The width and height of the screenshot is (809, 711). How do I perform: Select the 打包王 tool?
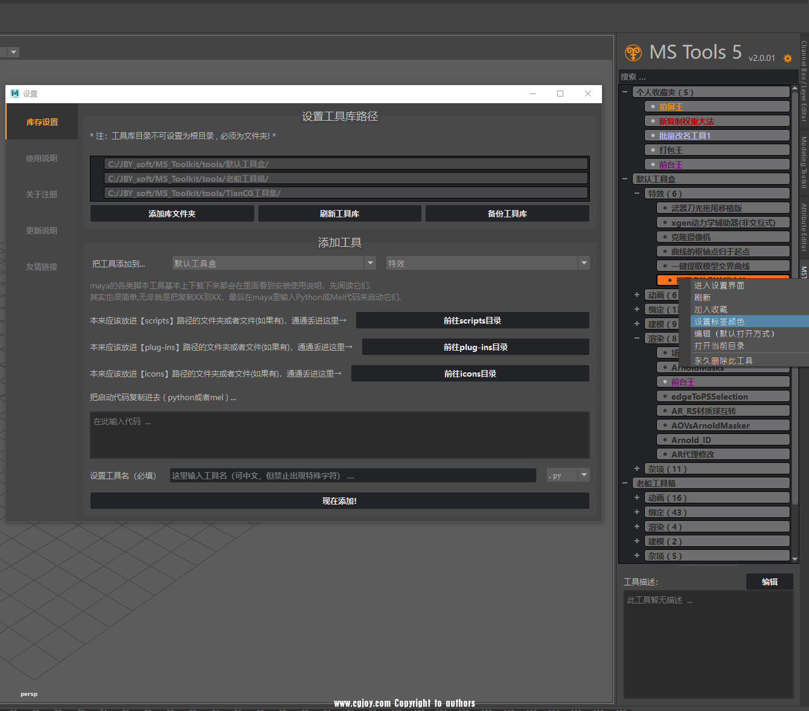[717, 150]
